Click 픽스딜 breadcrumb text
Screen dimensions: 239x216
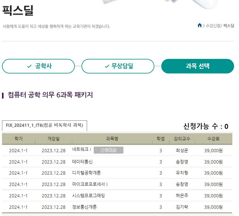pyautogui.click(x=229, y=26)
